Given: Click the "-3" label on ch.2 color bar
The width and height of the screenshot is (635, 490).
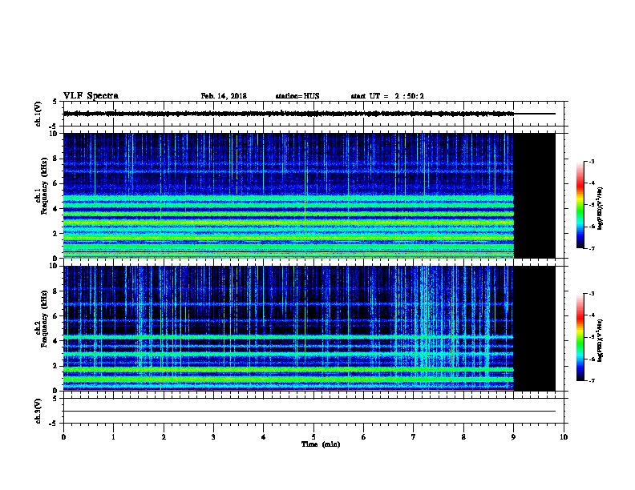Looking at the screenshot, I should click(x=591, y=294).
